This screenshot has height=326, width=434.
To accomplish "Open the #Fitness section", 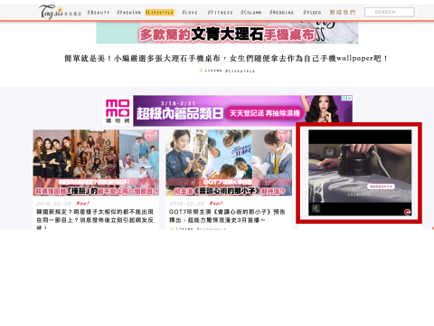I will (221, 13).
